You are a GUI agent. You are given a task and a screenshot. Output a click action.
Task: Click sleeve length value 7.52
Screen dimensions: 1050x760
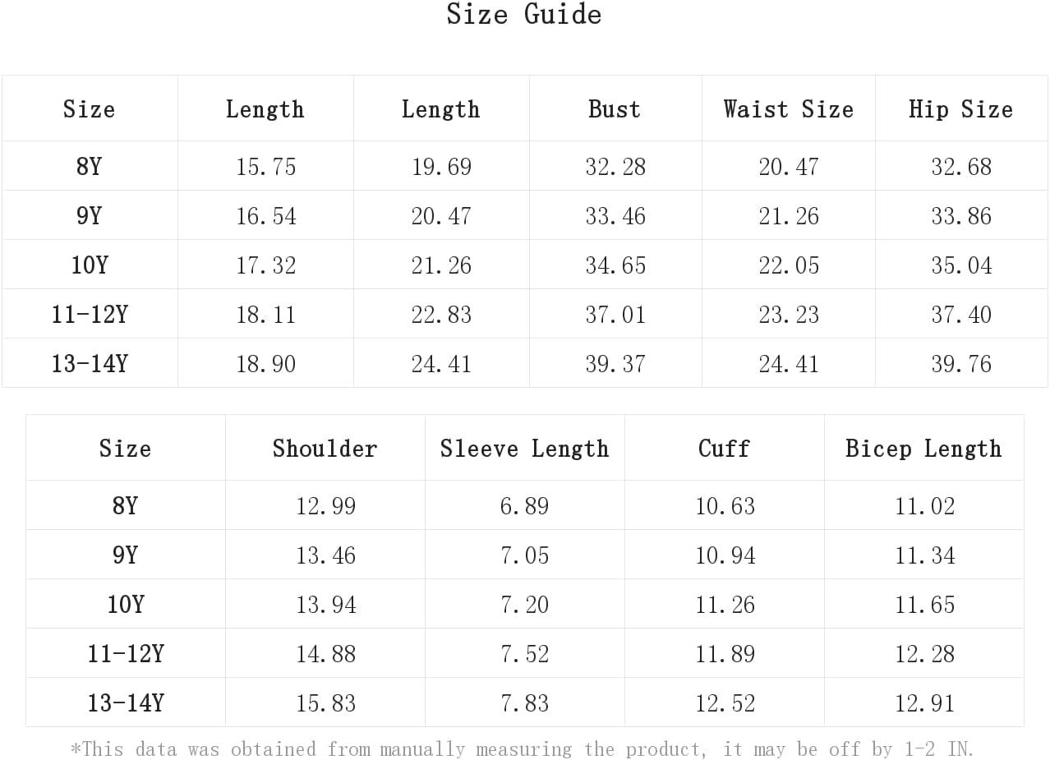(524, 653)
